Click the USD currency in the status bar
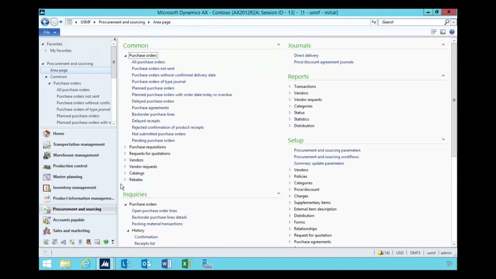 point(400,253)
